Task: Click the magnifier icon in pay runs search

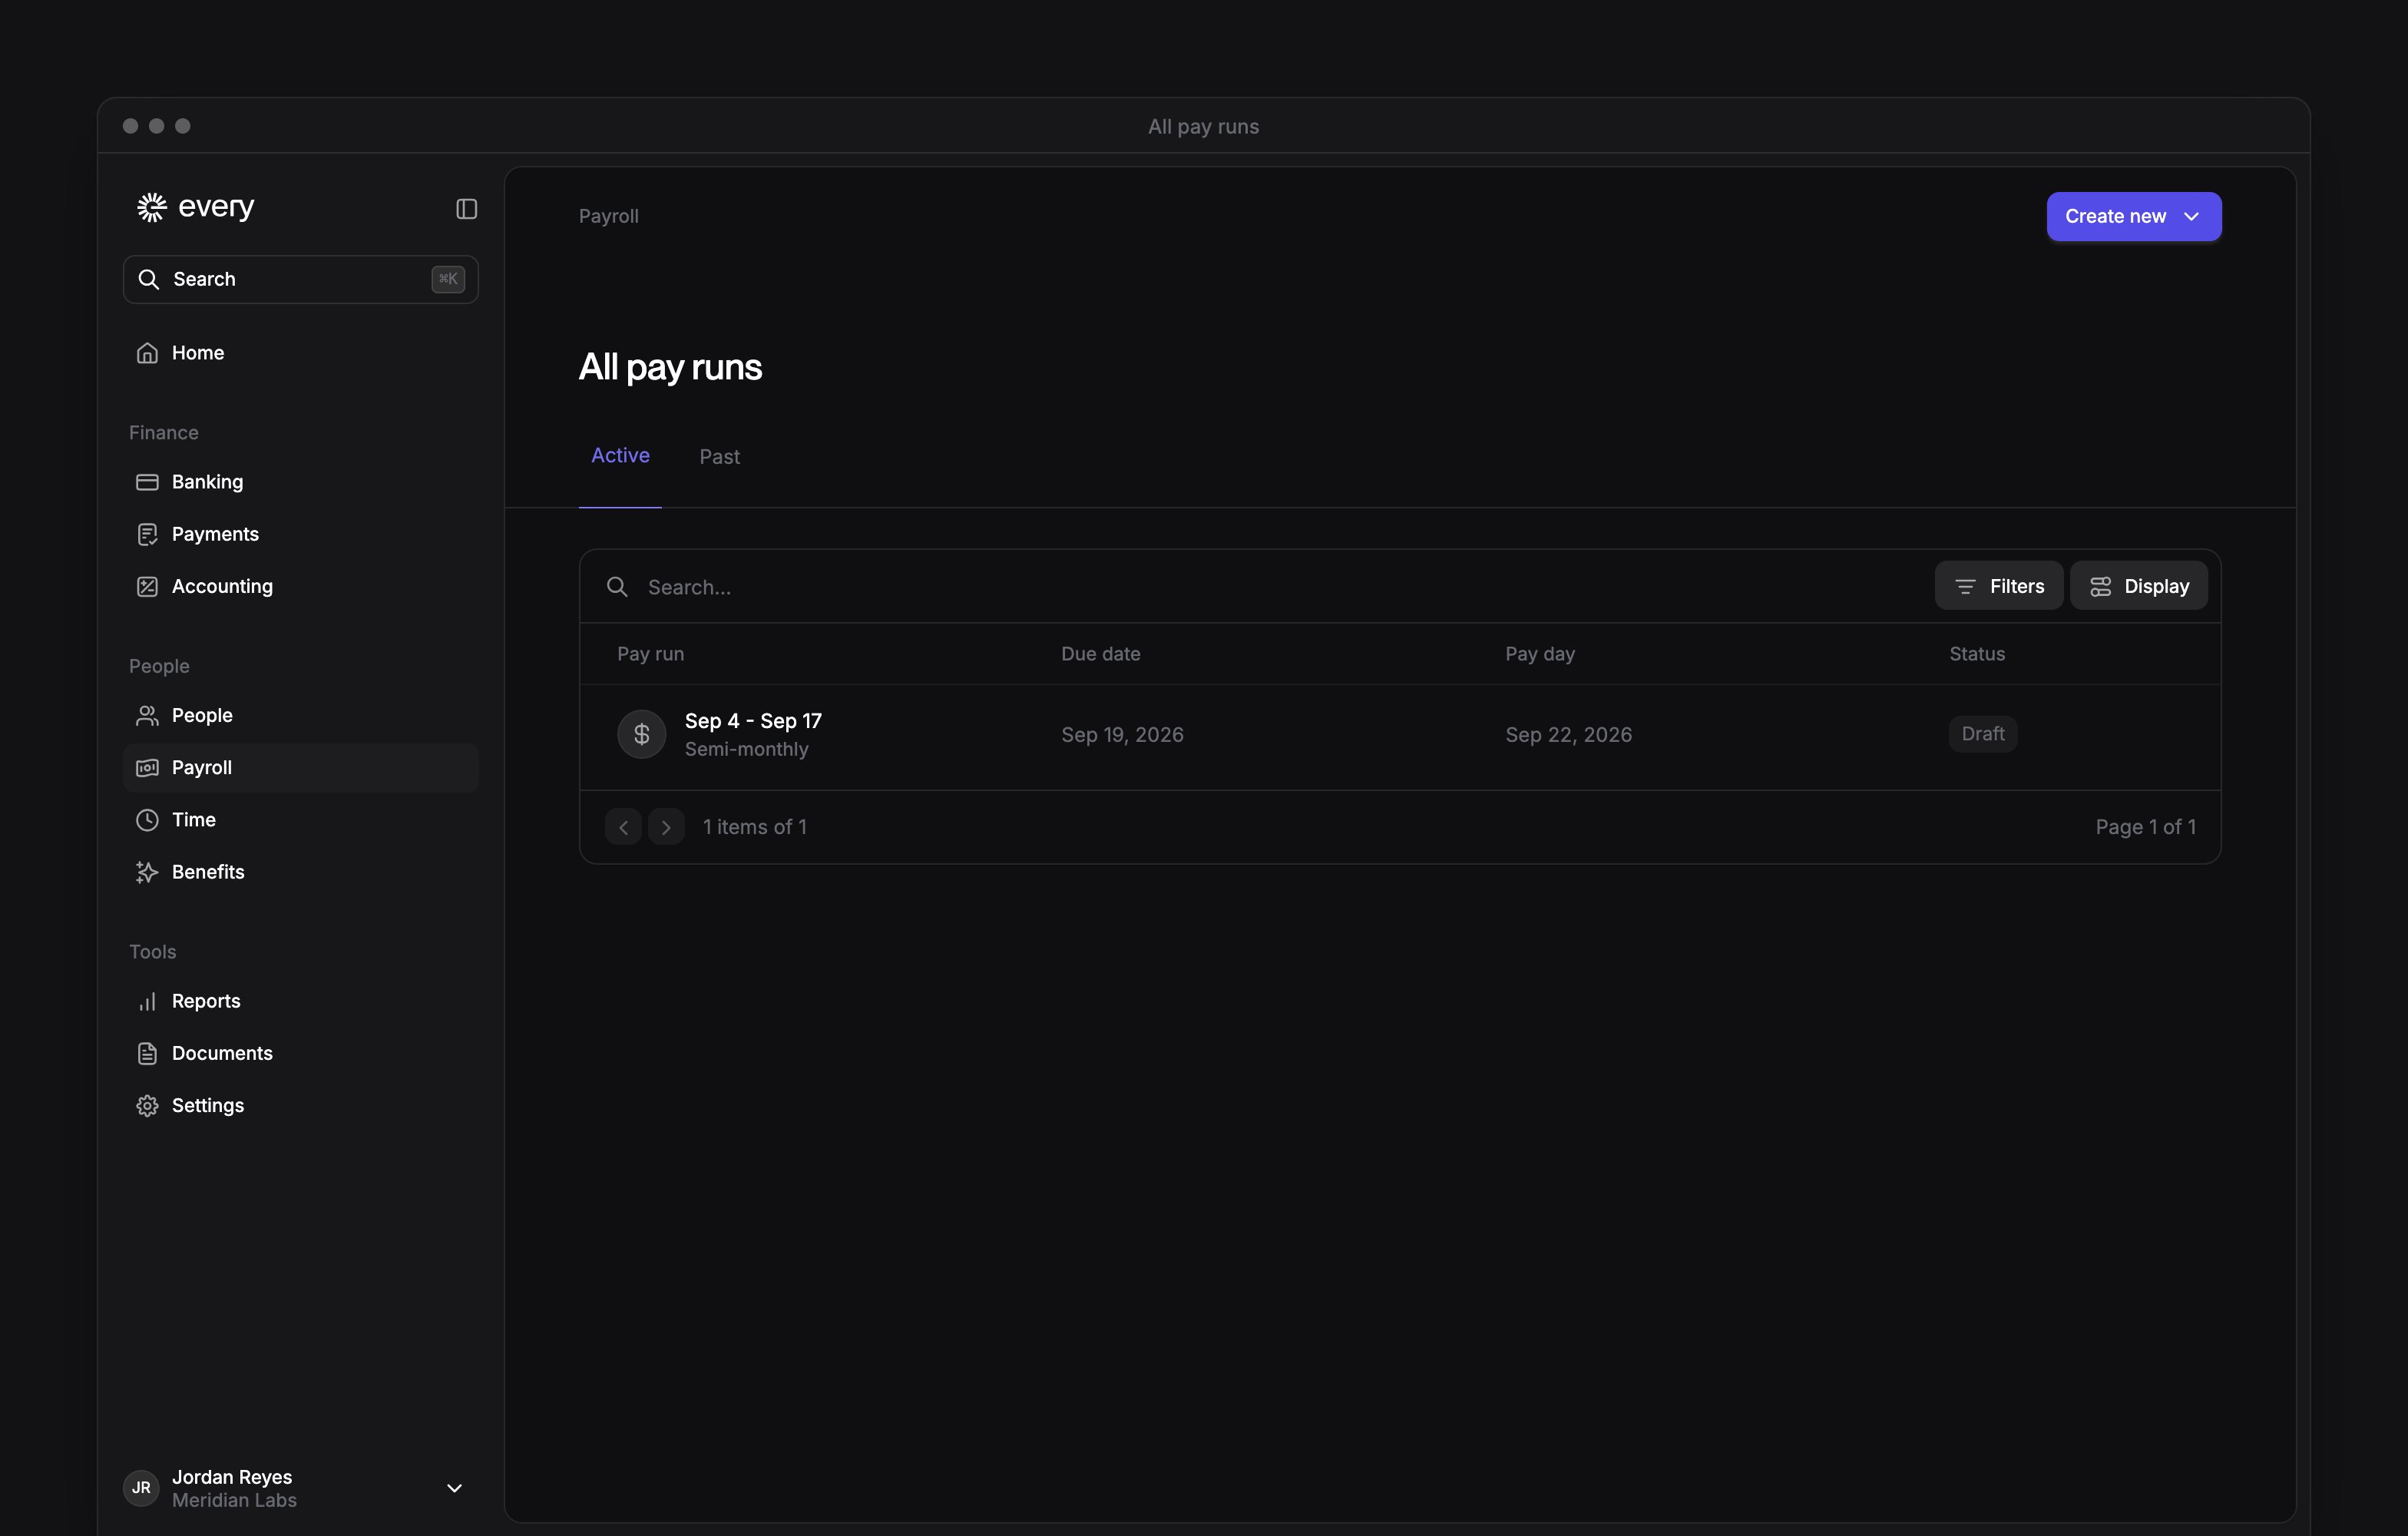Action: coord(617,587)
